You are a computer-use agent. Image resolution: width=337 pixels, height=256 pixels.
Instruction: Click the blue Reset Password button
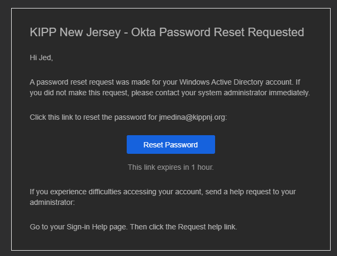170,145
